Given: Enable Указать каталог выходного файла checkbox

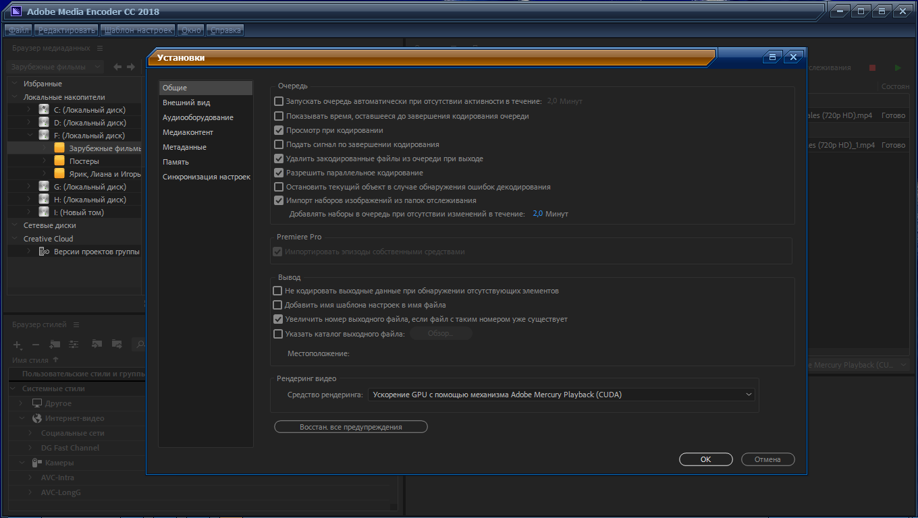Looking at the screenshot, I should pyautogui.click(x=277, y=334).
